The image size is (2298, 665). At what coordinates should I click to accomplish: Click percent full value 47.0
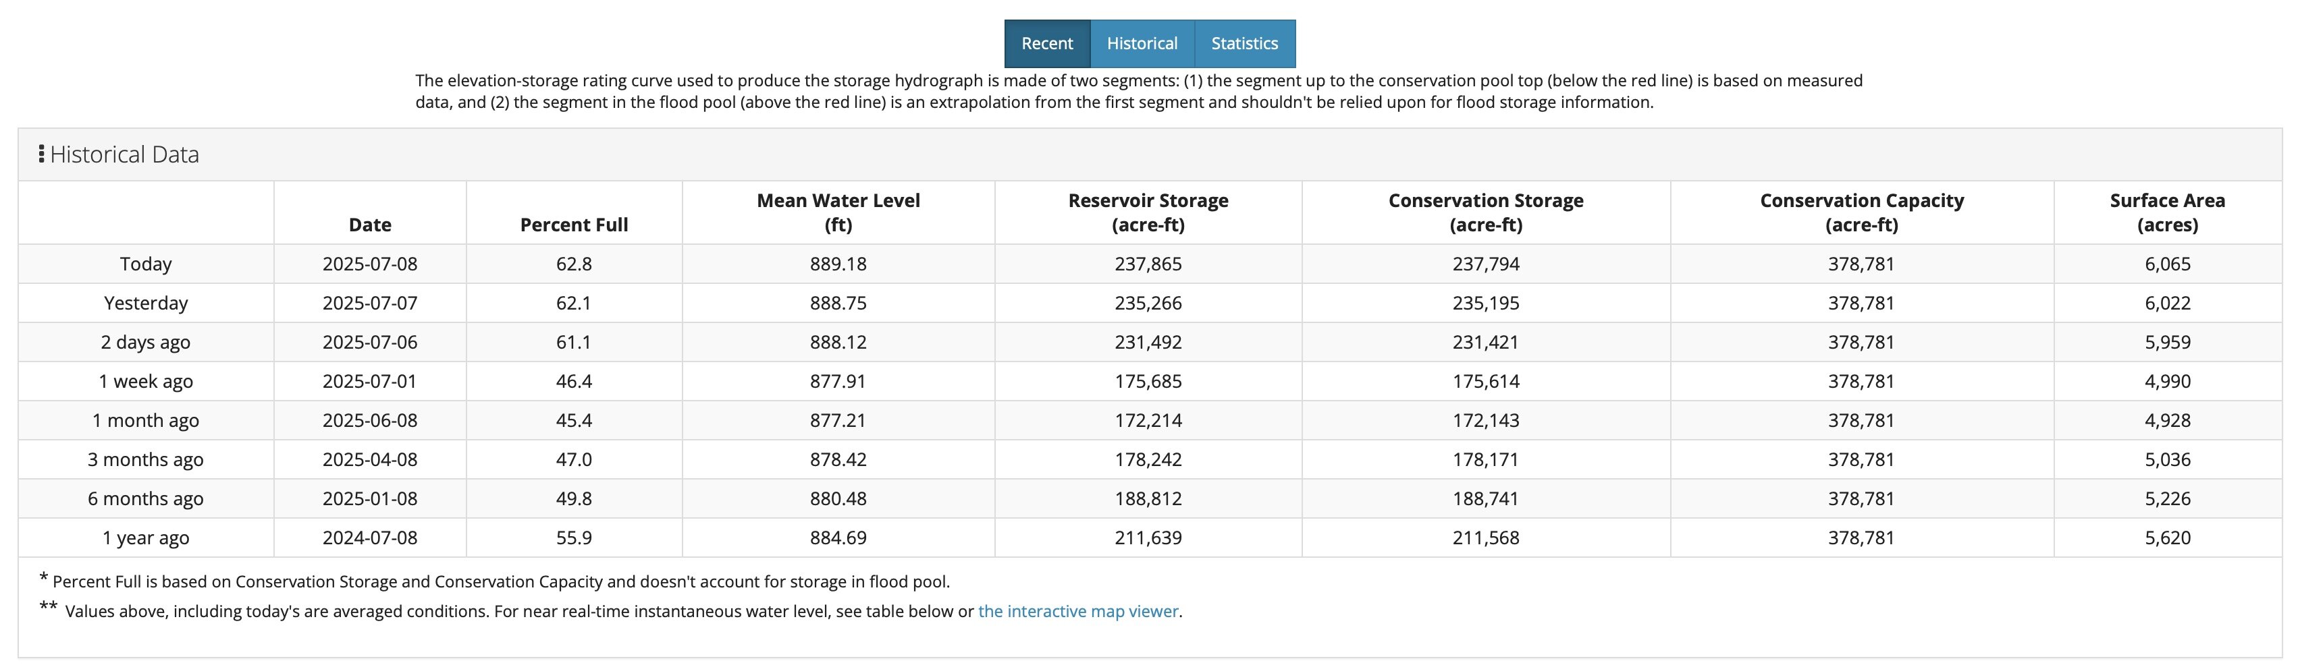click(574, 460)
